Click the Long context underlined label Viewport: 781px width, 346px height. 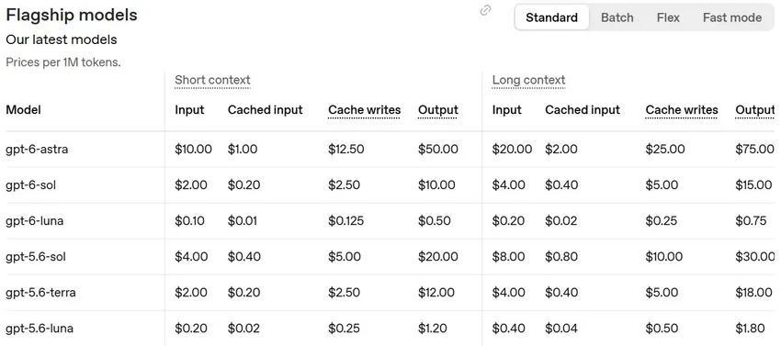click(529, 80)
